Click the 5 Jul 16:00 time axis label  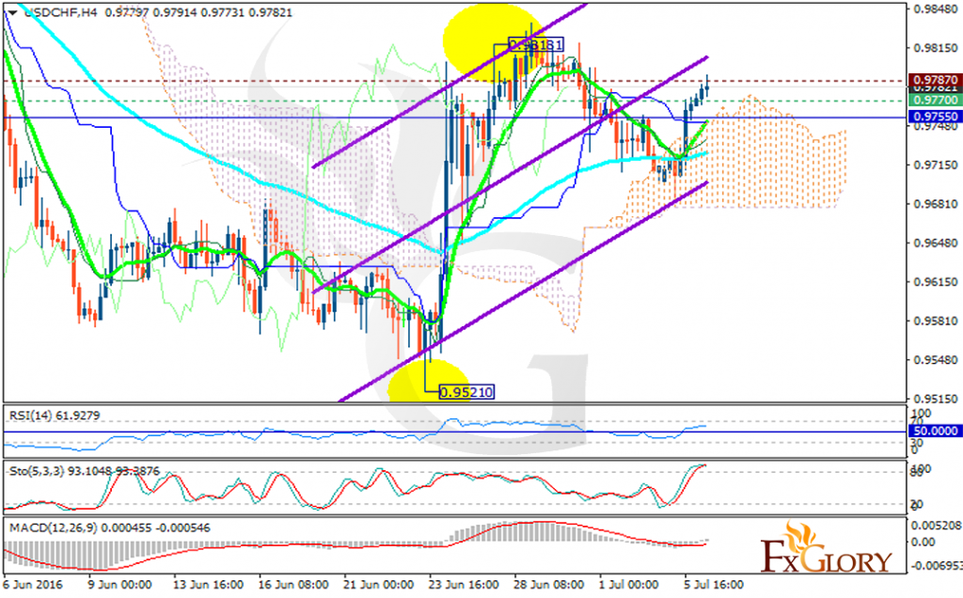click(713, 585)
